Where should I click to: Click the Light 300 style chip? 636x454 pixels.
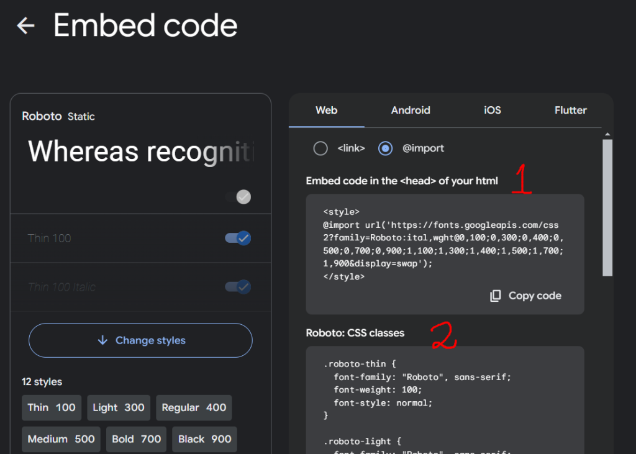tap(119, 407)
